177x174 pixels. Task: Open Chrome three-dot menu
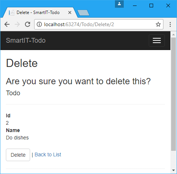click(170, 24)
